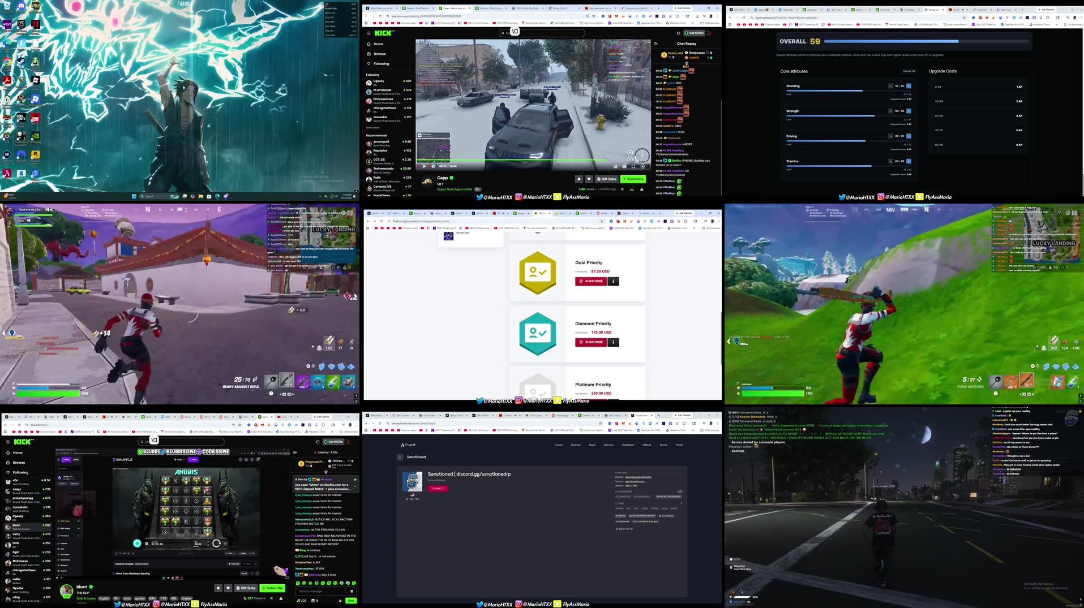This screenshot has width=1084, height=608.
Task: Subscribe to Gold Priority package
Action: (590, 281)
